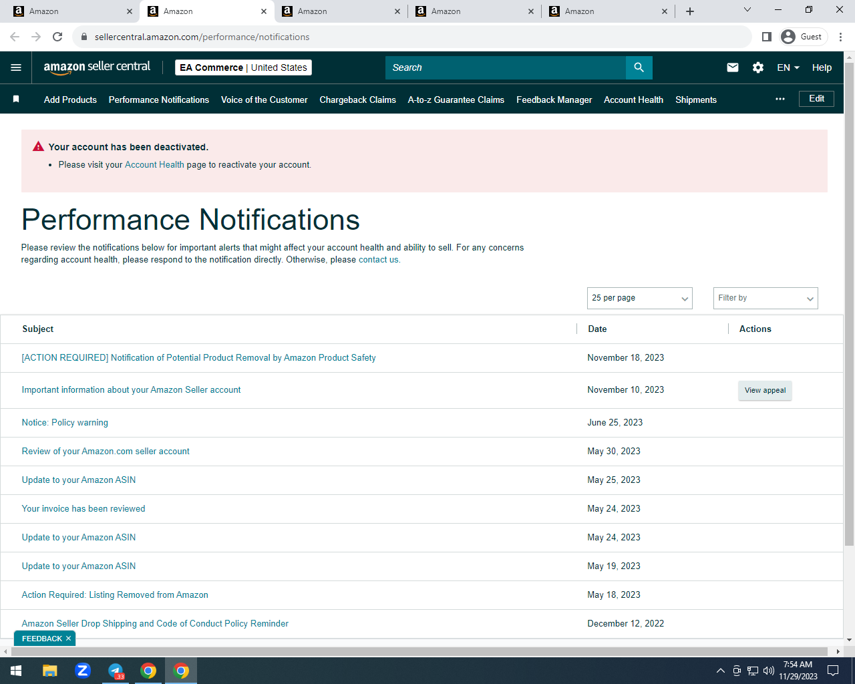Click the contact us link

(x=379, y=260)
